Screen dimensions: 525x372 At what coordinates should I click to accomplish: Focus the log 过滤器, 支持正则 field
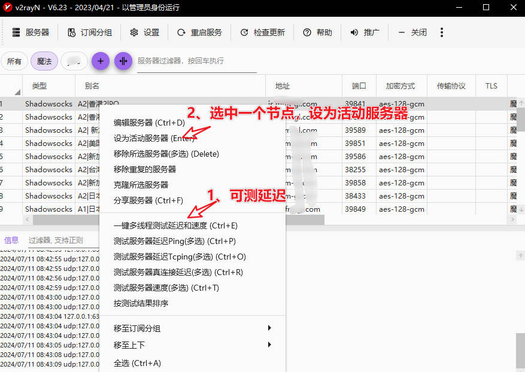point(63,240)
